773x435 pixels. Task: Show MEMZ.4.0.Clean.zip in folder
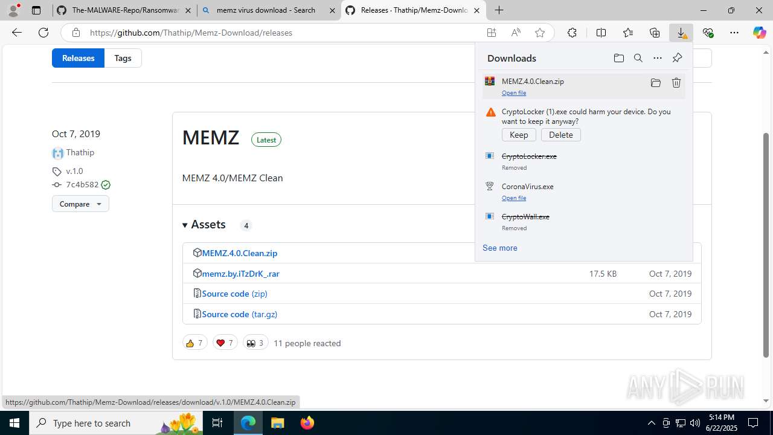(x=655, y=83)
